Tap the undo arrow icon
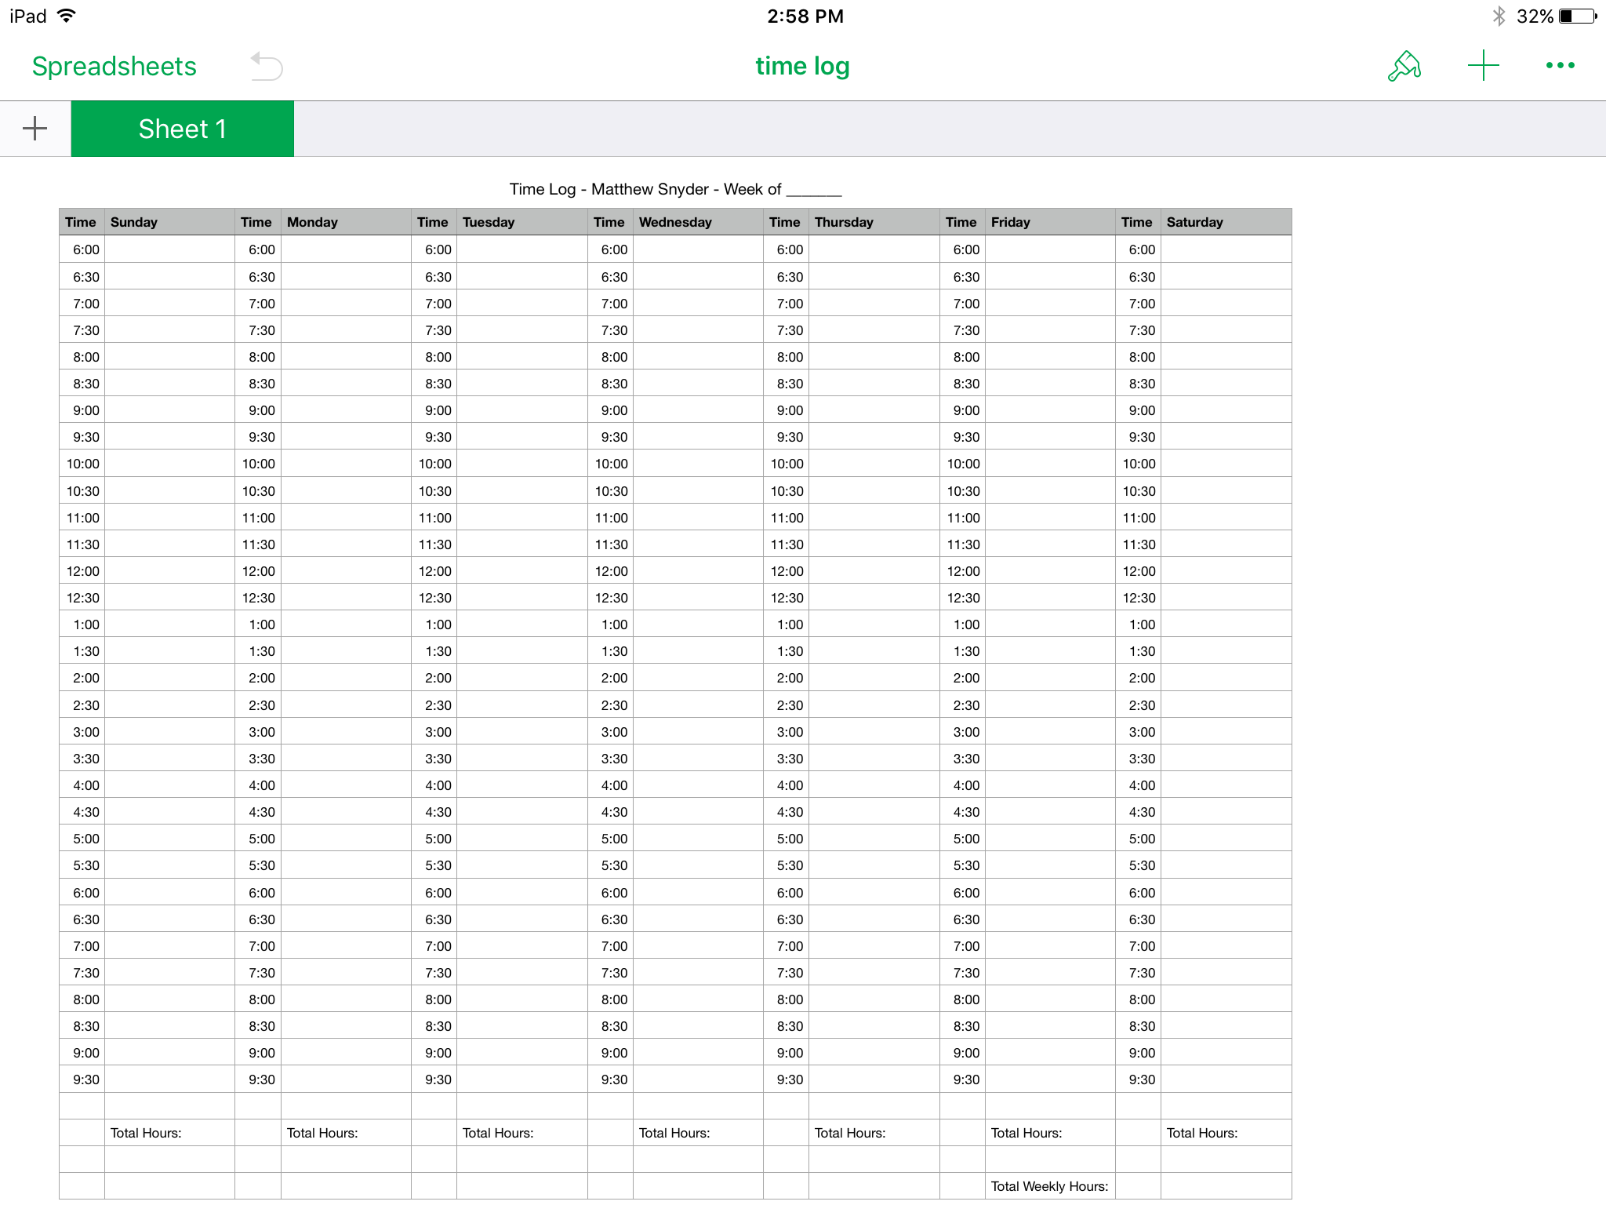Image resolution: width=1606 pixels, height=1205 pixels. [x=267, y=67]
